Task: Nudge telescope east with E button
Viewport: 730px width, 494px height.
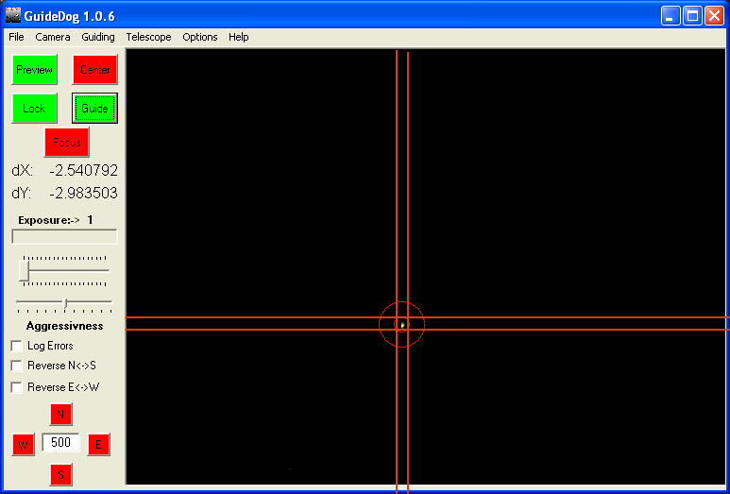Action: tap(98, 444)
